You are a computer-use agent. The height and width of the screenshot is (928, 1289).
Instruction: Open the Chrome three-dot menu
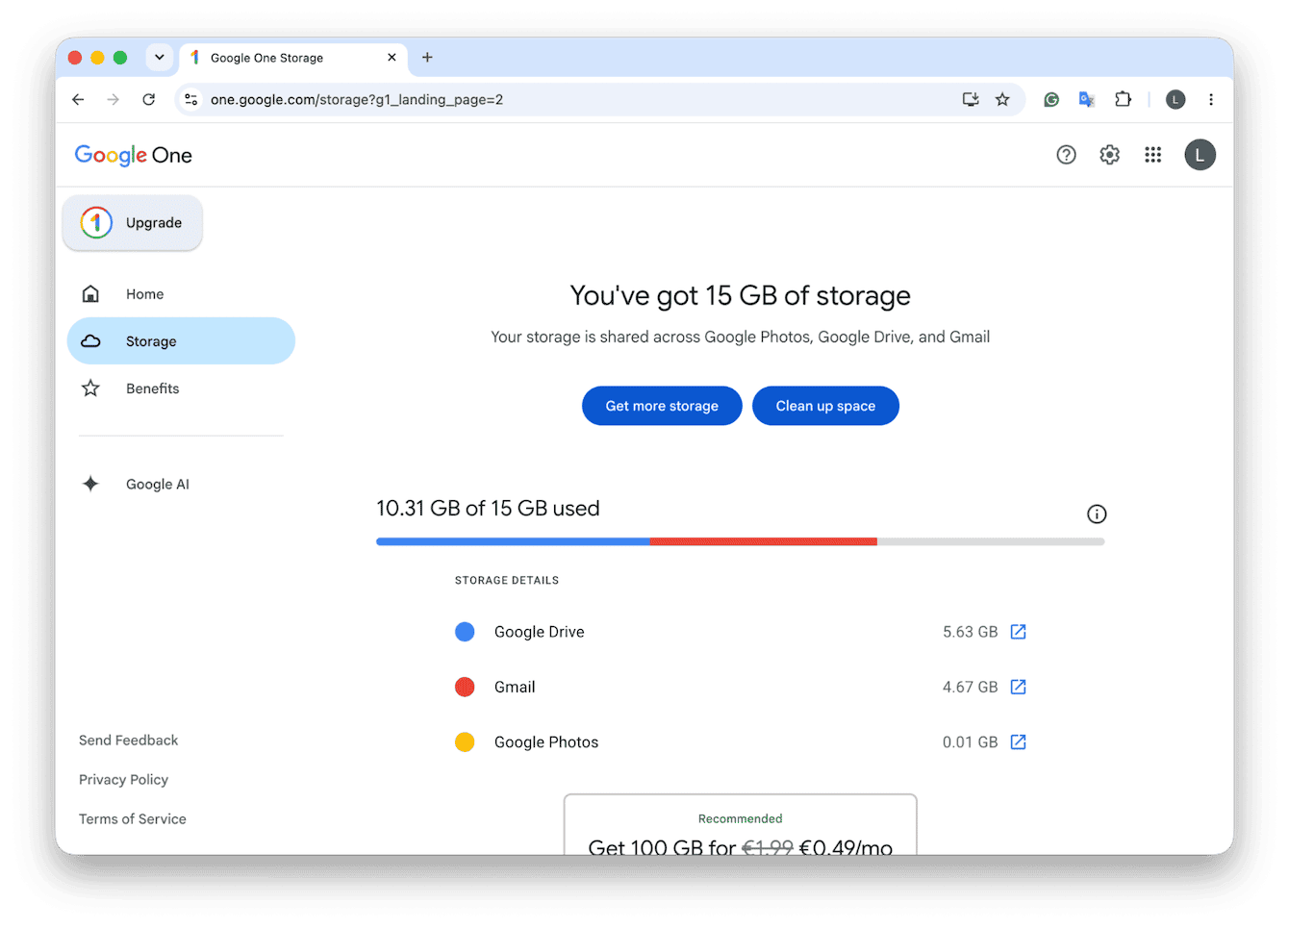pyautogui.click(x=1211, y=99)
